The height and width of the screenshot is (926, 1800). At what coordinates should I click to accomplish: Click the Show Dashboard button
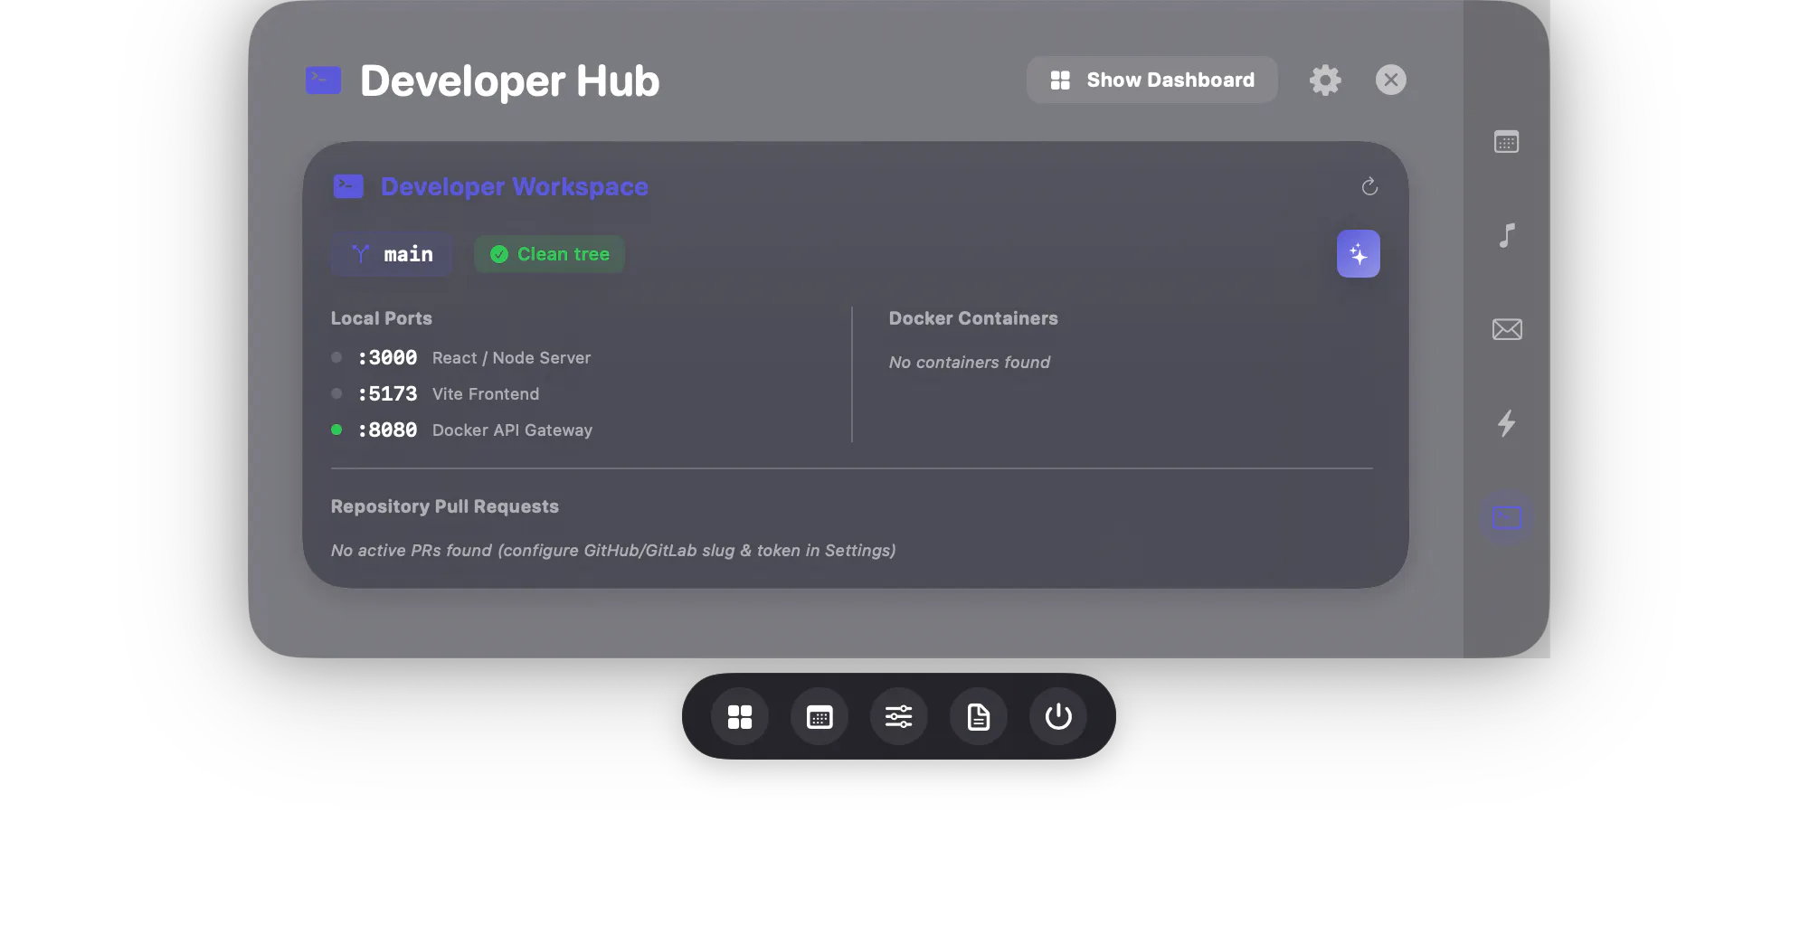(1151, 80)
